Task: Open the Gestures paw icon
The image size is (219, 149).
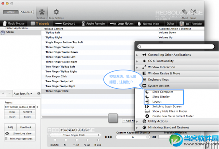Action: tap(42, 12)
